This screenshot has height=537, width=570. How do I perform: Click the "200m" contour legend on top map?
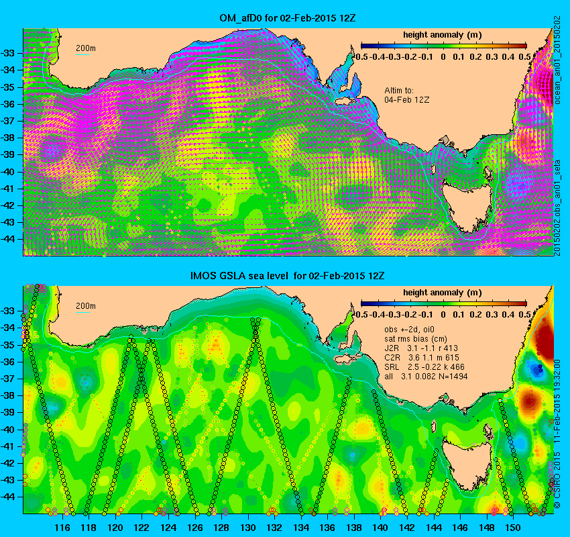coord(86,49)
